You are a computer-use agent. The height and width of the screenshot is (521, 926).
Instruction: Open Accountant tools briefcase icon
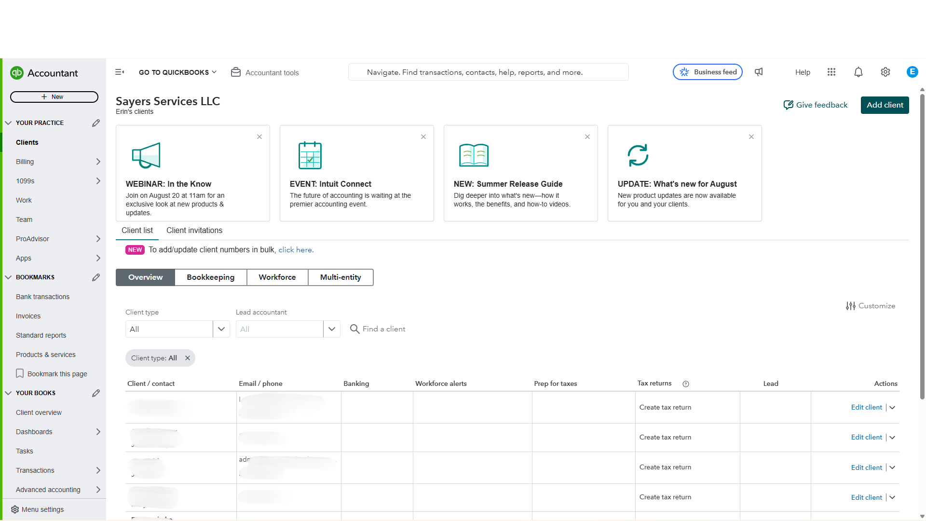[236, 72]
